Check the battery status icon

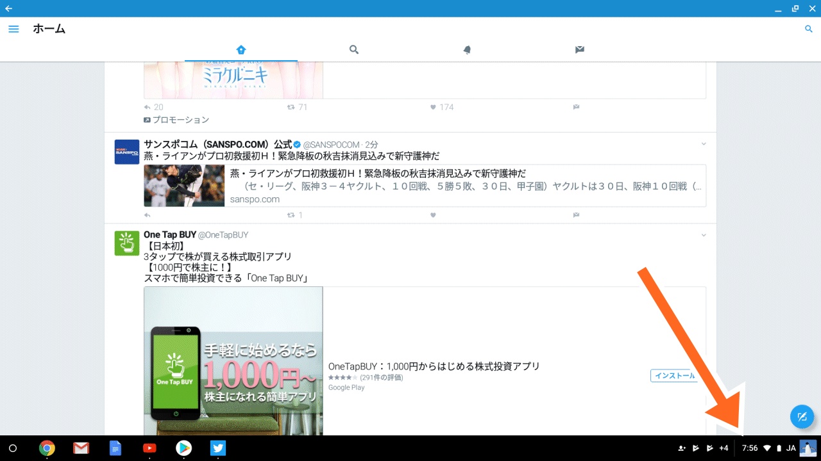(x=779, y=448)
